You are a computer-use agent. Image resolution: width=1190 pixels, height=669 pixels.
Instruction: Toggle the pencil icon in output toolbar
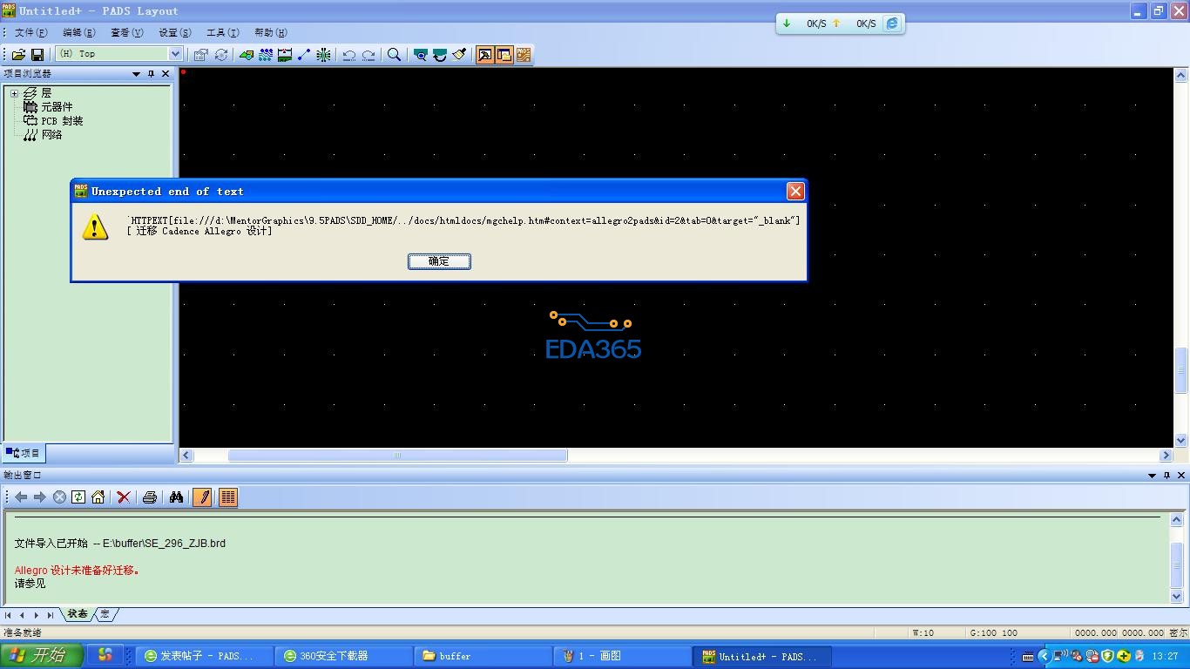[202, 497]
